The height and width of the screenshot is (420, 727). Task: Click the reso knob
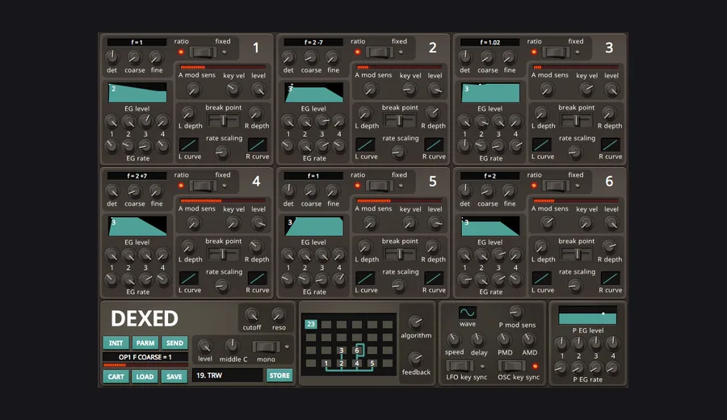[x=278, y=315]
